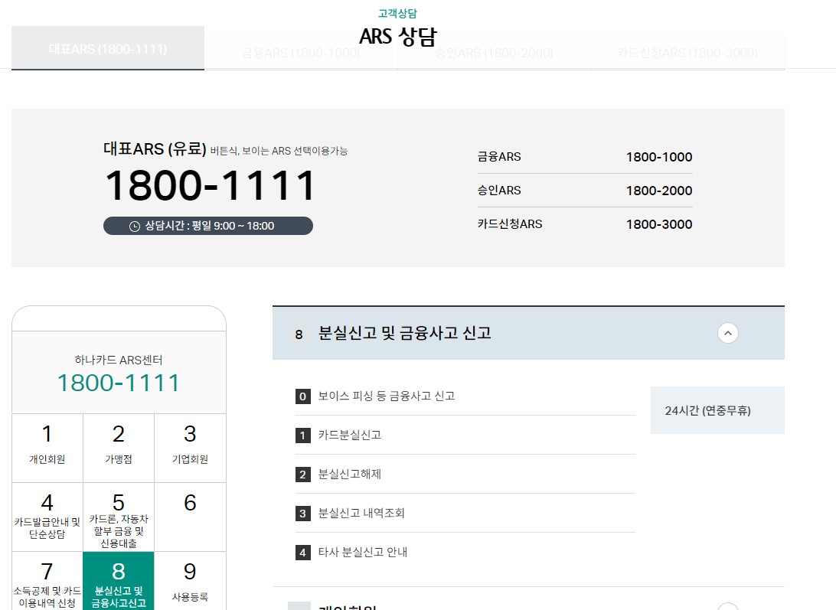Open the 카드신청ARS (1800-3000) tab
Viewport: 836px width, 610px height.
click(687, 53)
